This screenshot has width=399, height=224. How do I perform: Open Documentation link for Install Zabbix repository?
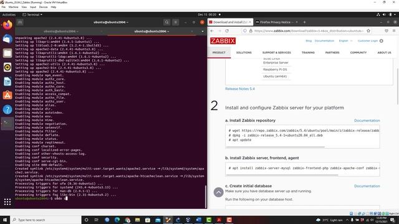coord(367,121)
